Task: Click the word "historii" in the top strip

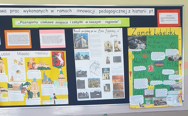Action: [x=139, y=11]
